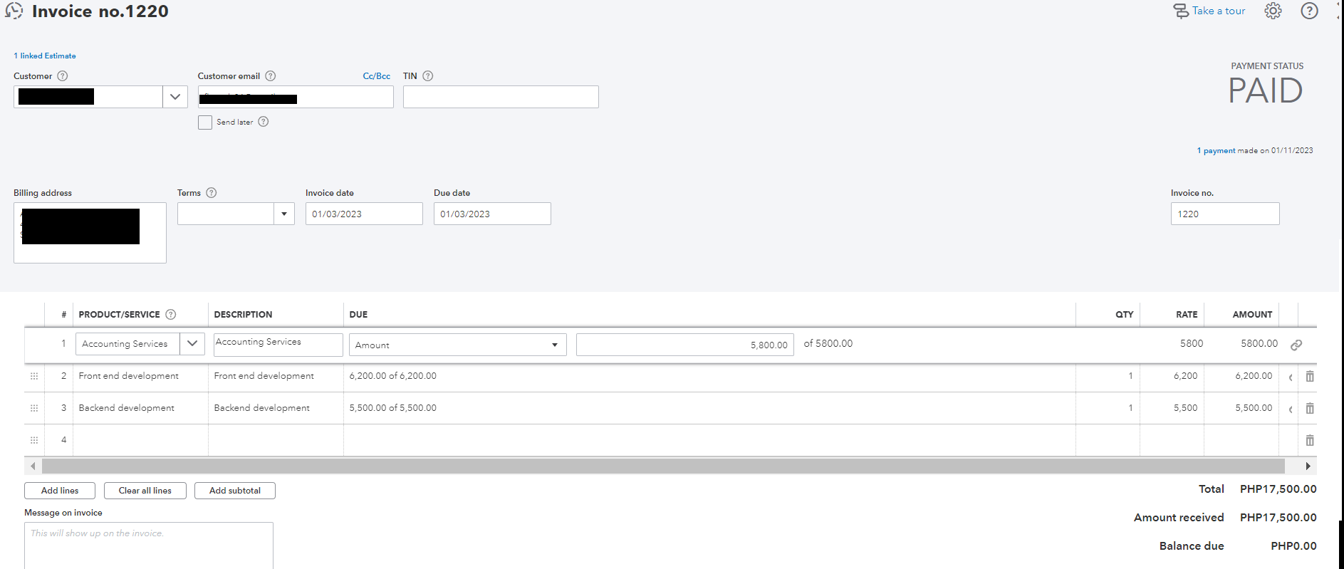Click the Customer help icon
The image size is (1344, 569).
(63, 76)
